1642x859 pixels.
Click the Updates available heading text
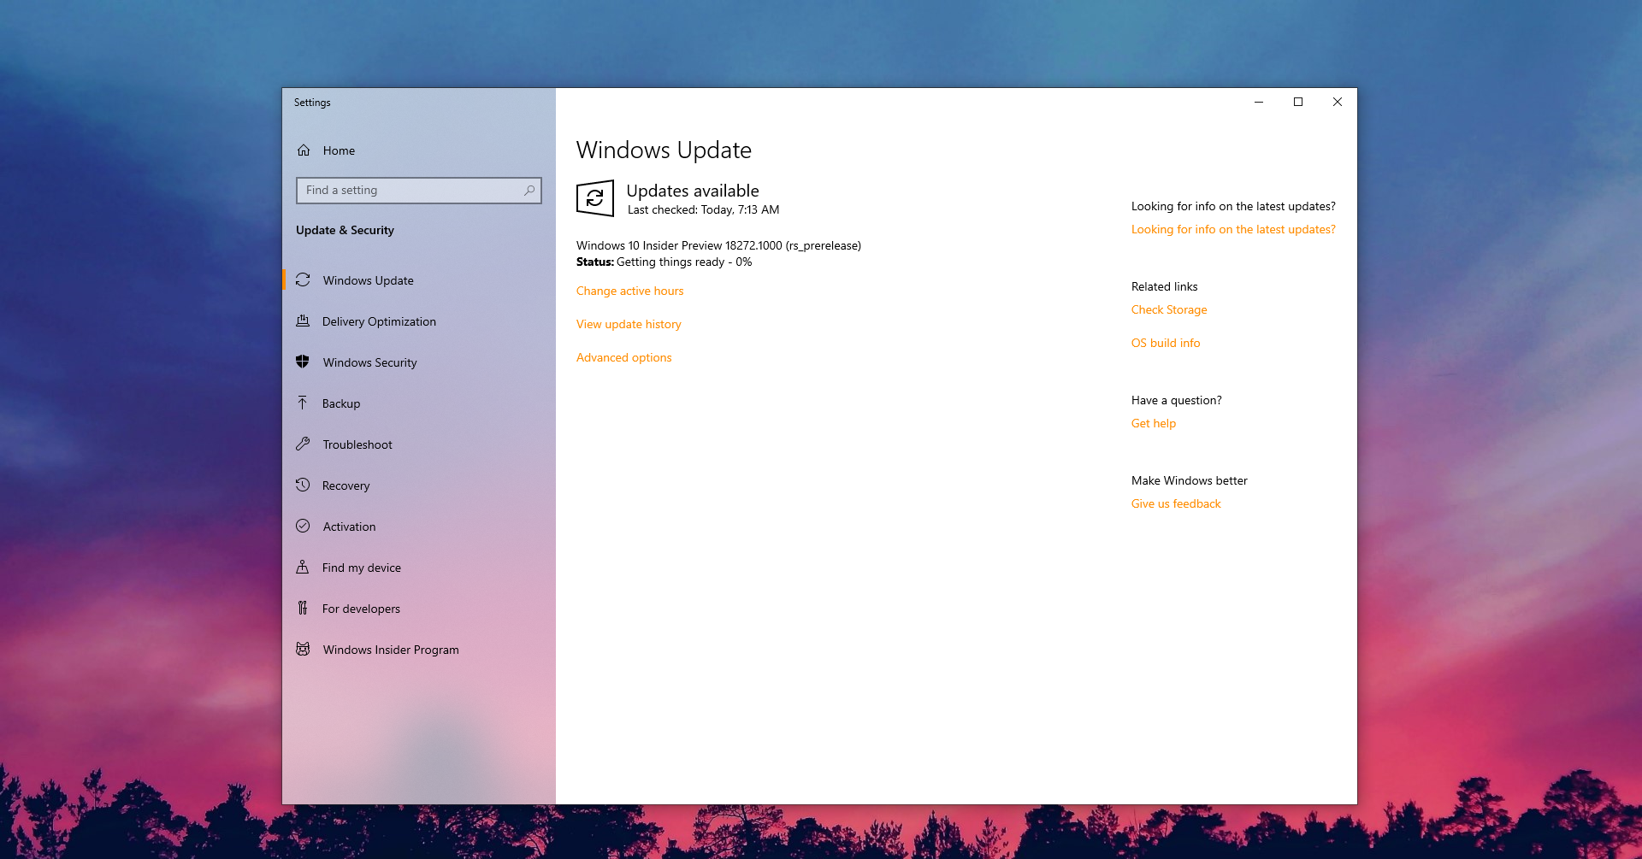pos(693,191)
